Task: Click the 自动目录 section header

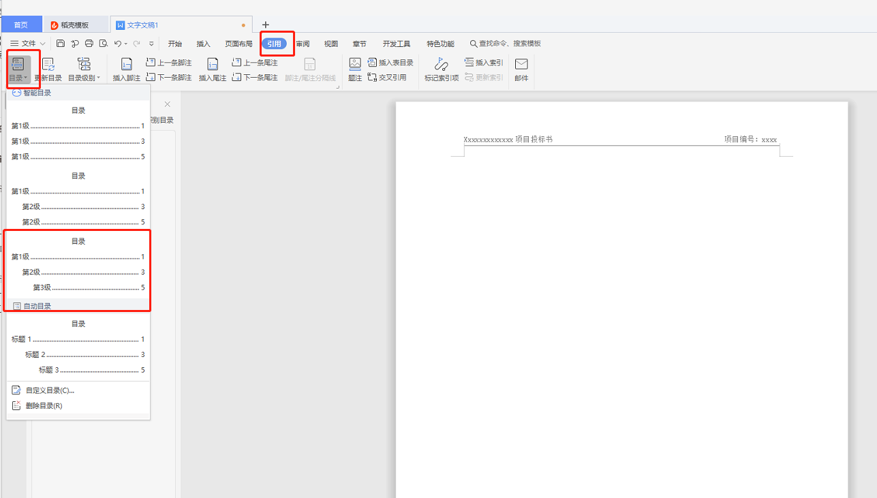Action: coord(78,306)
